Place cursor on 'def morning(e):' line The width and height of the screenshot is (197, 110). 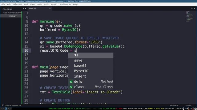point(47,21)
